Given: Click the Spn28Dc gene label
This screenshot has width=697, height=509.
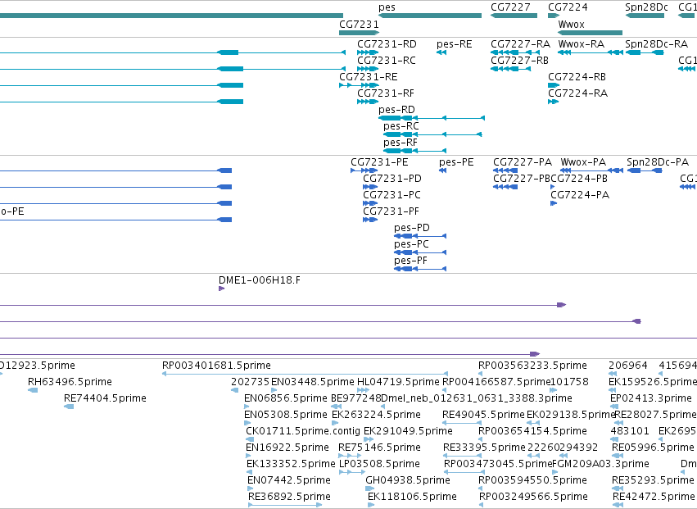Looking at the screenshot, I should 646,7.
